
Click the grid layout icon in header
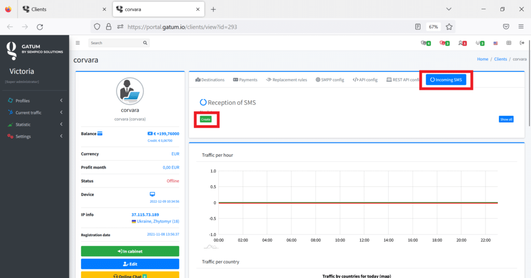click(x=509, y=43)
